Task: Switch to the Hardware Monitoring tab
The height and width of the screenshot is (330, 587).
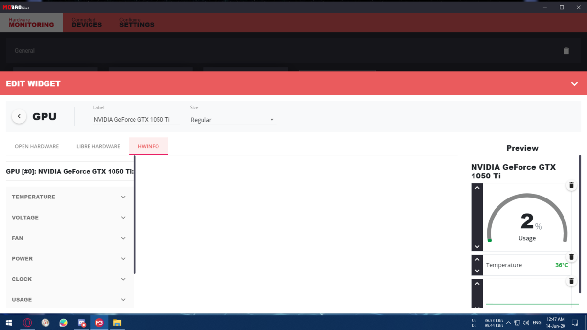Action: click(31, 22)
